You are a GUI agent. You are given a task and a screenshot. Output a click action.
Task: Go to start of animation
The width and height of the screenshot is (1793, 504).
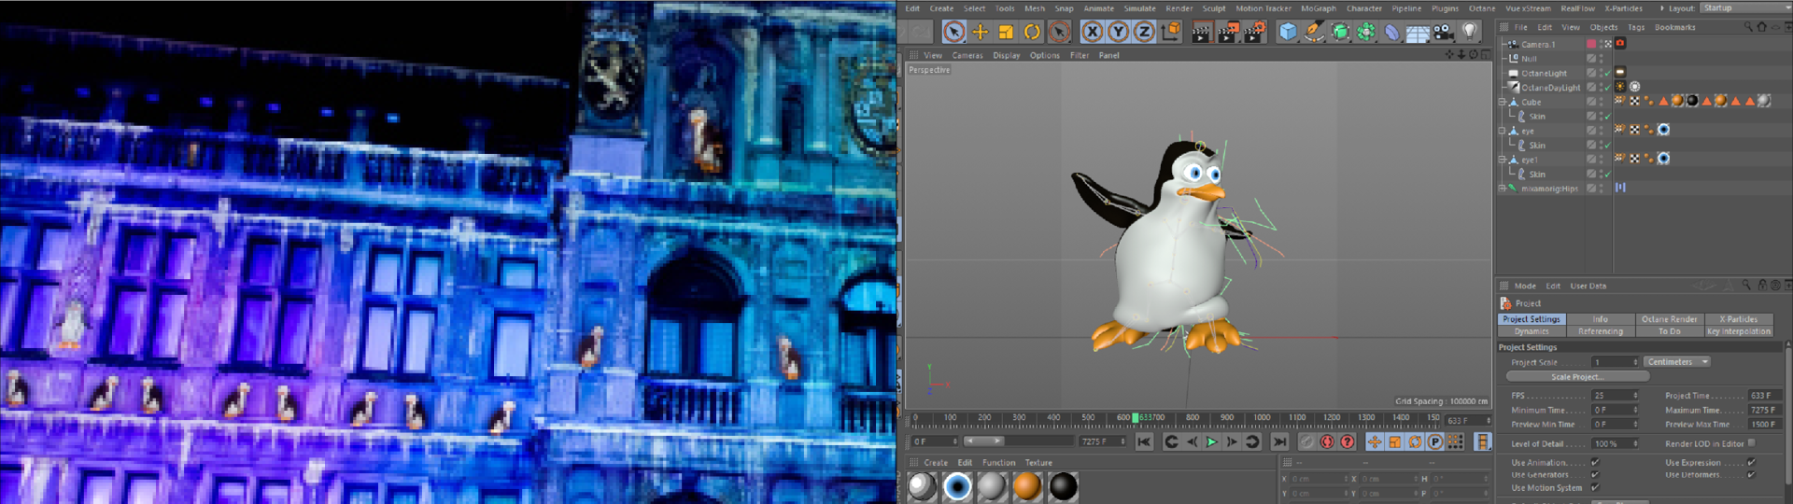1144,442
